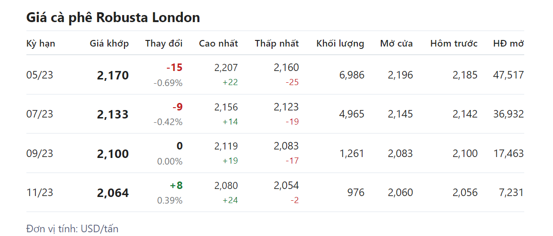Image resolution: width=553 pixels, height=236 pixels.
Task: Click the 'Hôm trước' column header
Action: (x=454, y=43)
